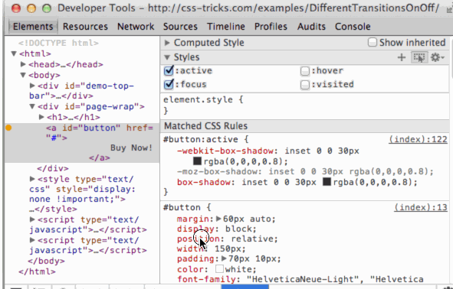Check the :visited state checkbox
Screen dimensions: 453x289
coord(305,85)
